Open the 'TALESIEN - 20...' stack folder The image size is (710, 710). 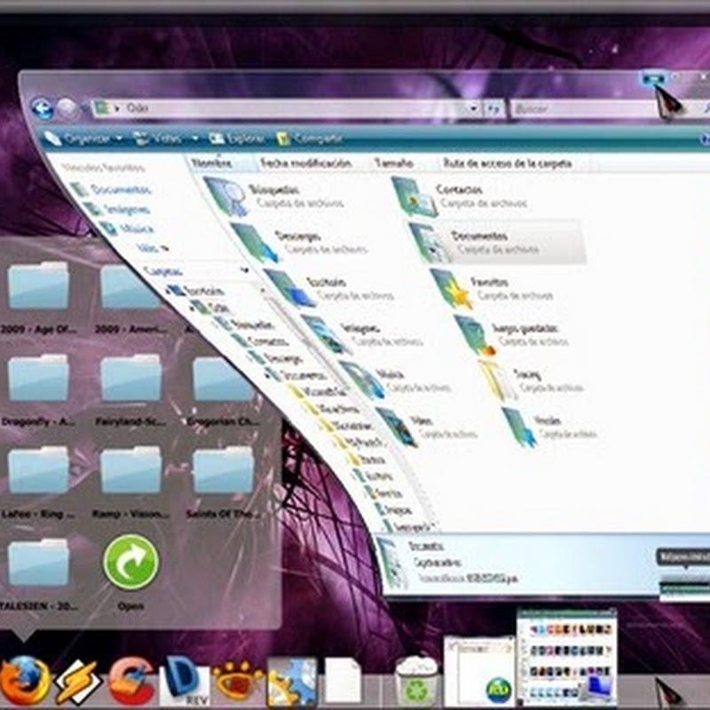coord(38,564)
